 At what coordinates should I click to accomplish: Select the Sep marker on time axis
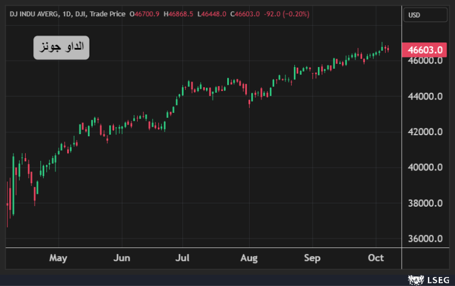312,258
